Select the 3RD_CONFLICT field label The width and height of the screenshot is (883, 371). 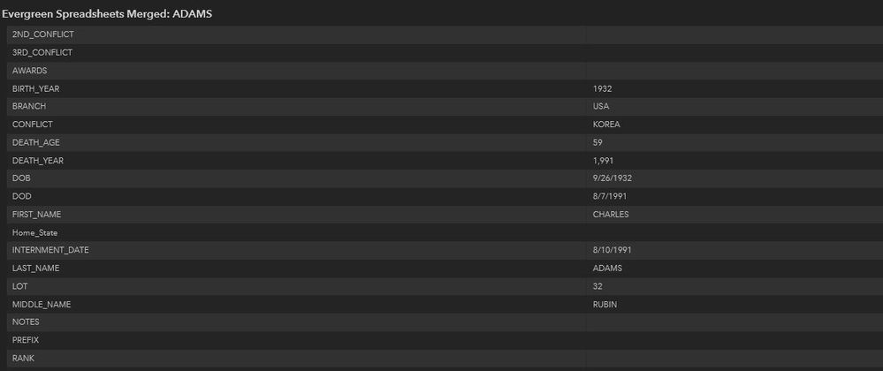point(42,52)
